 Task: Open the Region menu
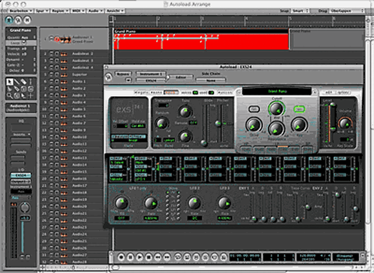click(60, 11)
